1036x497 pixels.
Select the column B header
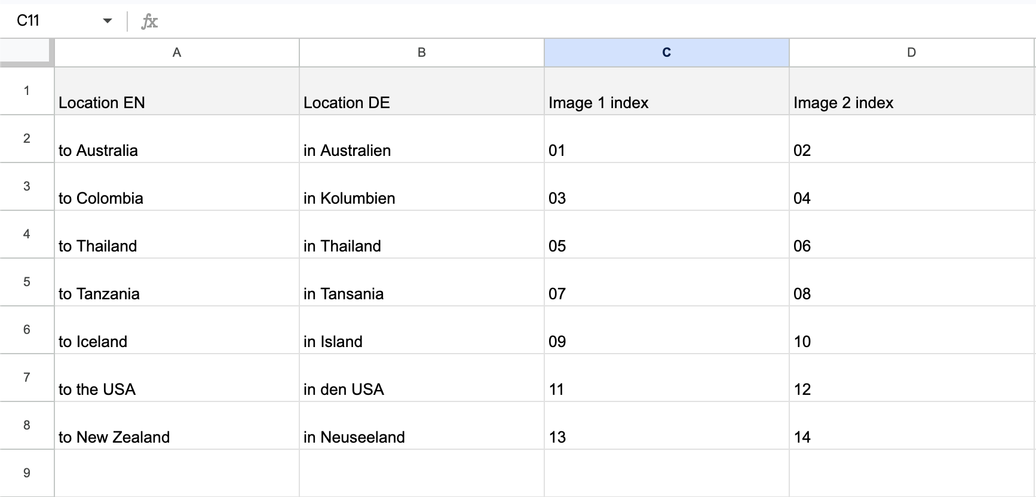tap(422, 53)
